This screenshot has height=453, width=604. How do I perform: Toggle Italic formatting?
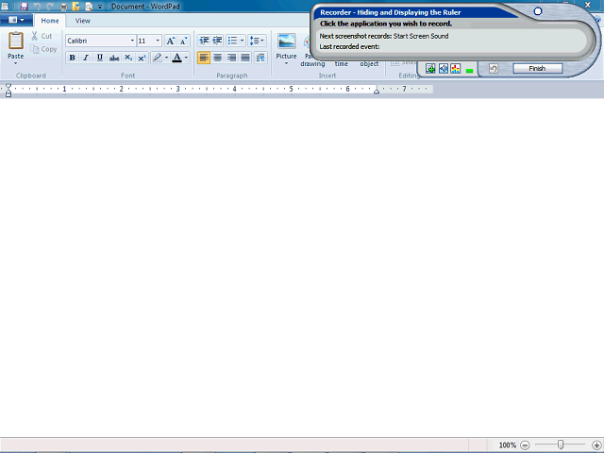tap(86, 58)
